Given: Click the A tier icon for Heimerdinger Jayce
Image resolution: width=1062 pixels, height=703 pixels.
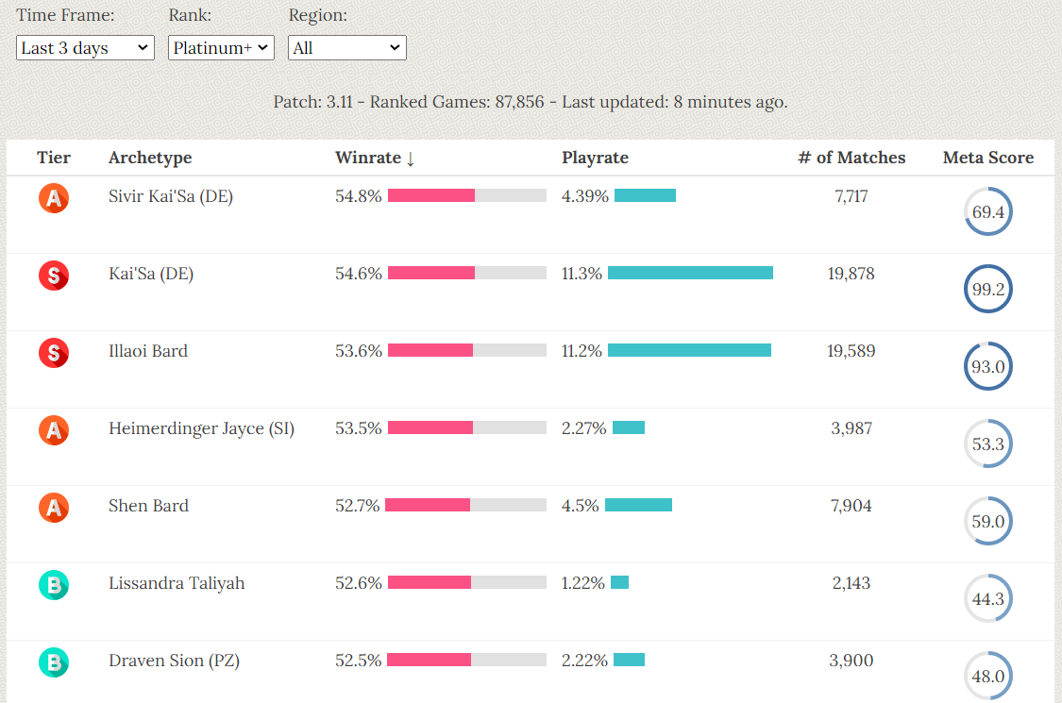Looking at the screenshot, I should pyautogui.click(x=54, y=430).
